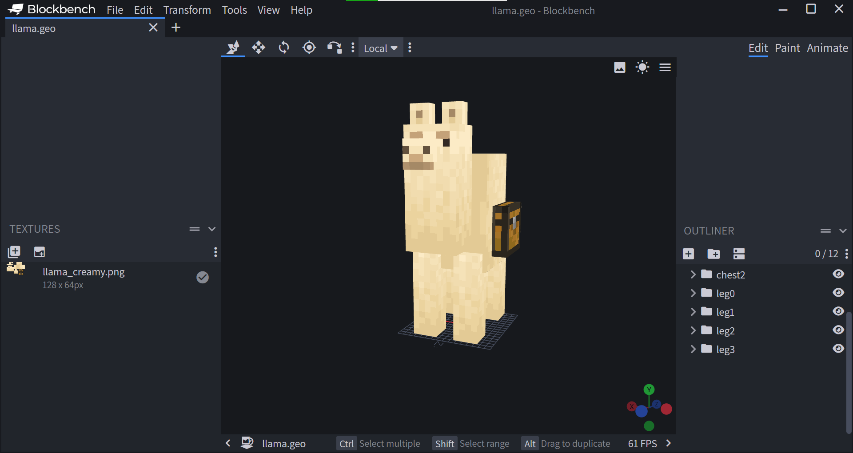Click red X axis ball on gizmo
The height and width of the screenshot is (453, 853).
pyautogui.click(x=631, y=406)
